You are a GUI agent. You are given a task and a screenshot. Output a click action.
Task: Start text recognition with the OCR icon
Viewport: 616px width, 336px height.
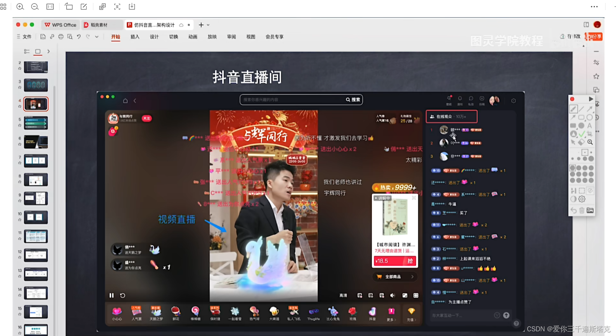[x=117, y=6]
